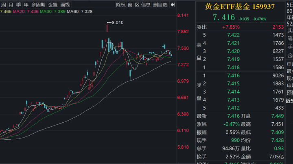Select buy level 2 price 7.415
Viewport: 293px width, 164px height.
pos(234,84)
